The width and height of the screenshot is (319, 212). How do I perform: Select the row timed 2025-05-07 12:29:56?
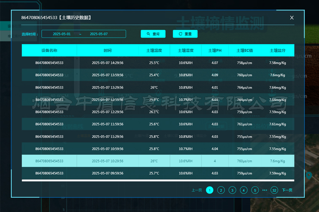click(158, 112)
